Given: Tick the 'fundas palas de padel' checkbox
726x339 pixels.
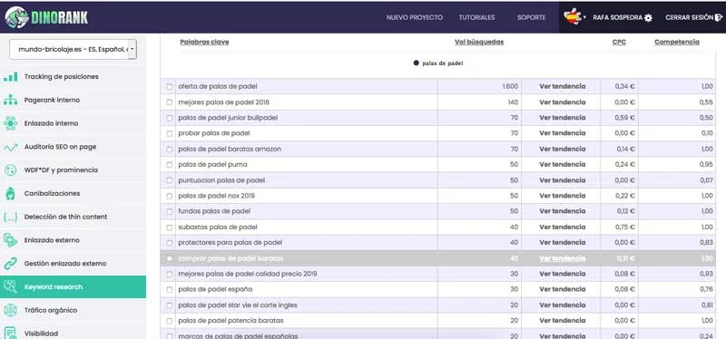Looking at the screenshot, I should pyautogui.click(x=170, y=211).
